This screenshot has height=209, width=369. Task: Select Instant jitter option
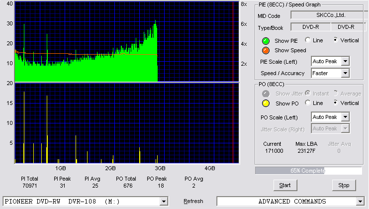coord(307,93)
